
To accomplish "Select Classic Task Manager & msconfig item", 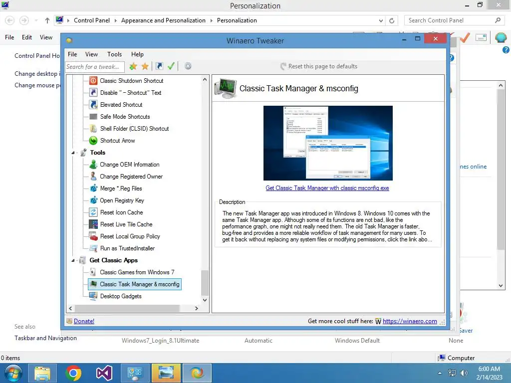I will [x=135, y=284].
